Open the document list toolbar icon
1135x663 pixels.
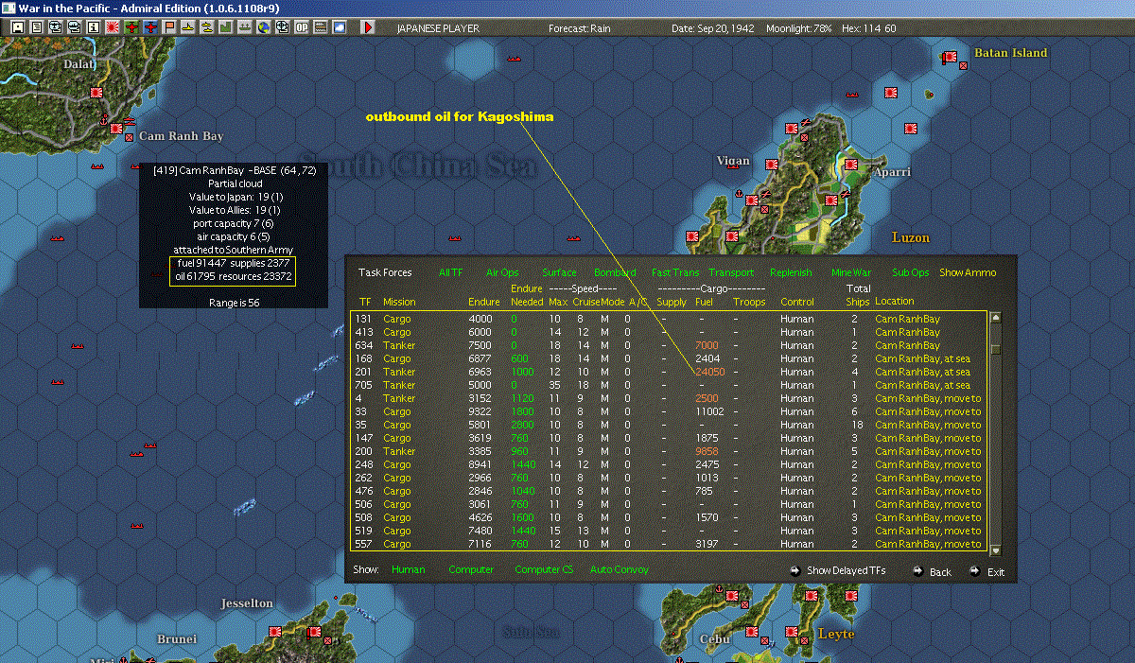click(37, 27)
